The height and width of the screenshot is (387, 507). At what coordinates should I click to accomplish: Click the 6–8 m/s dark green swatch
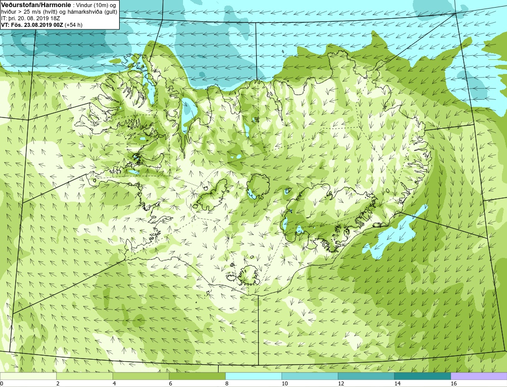tap(197, 376)
